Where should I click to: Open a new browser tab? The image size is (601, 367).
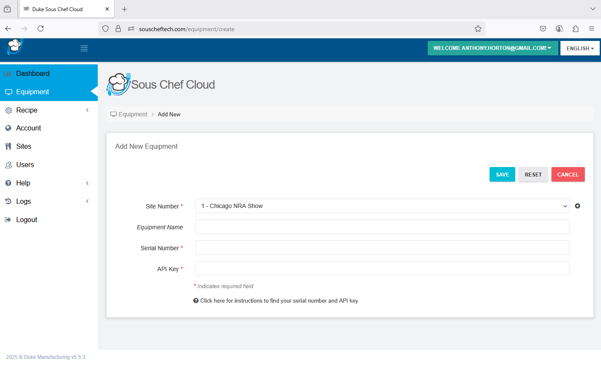click(125, 9)
